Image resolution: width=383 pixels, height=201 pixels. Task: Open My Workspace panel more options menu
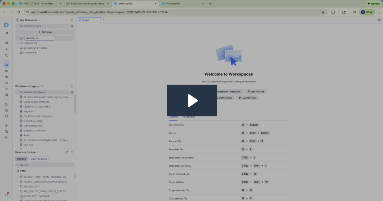(x=67, y=20)
